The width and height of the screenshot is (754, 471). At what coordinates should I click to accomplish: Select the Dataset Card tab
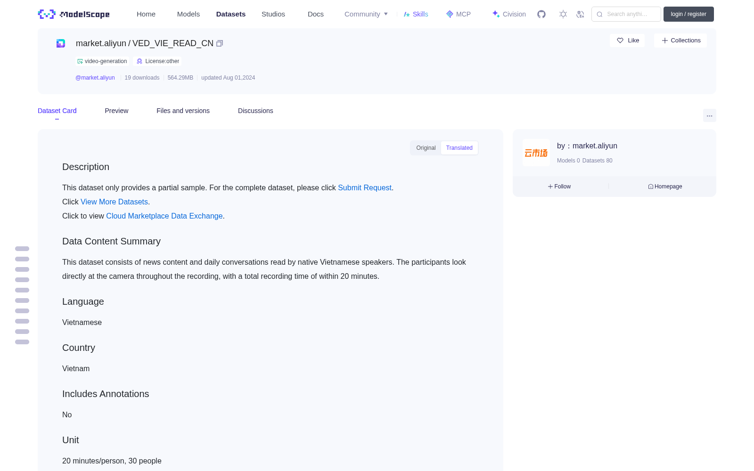[x=57, y=111]
